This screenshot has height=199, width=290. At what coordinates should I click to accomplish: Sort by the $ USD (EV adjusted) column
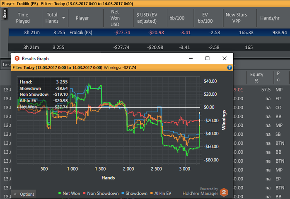[x=147, y=18]
